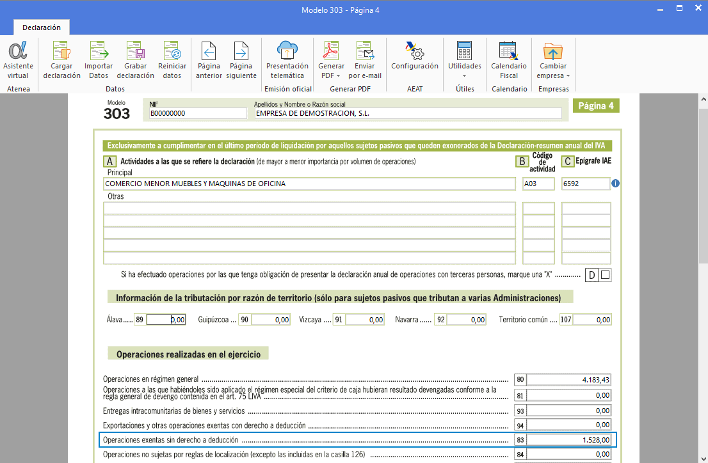Go to Página siguiente
Screen dimensions: 708x463
click(241, 61)
